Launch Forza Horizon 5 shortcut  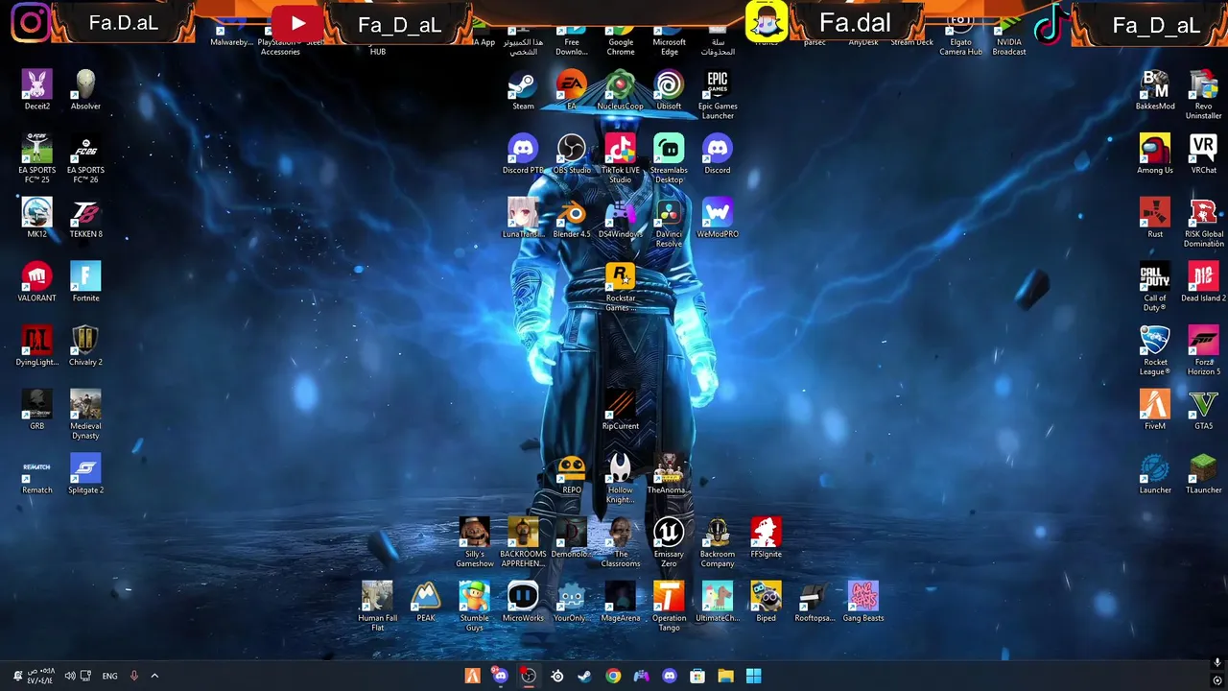(x=1203, y=351)
